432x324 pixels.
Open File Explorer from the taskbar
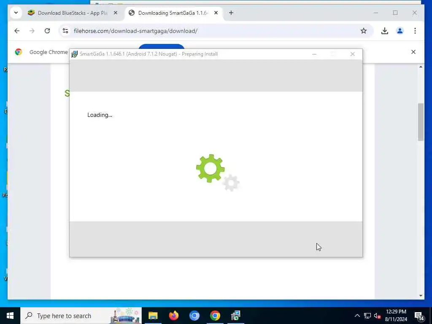(153, 316)
